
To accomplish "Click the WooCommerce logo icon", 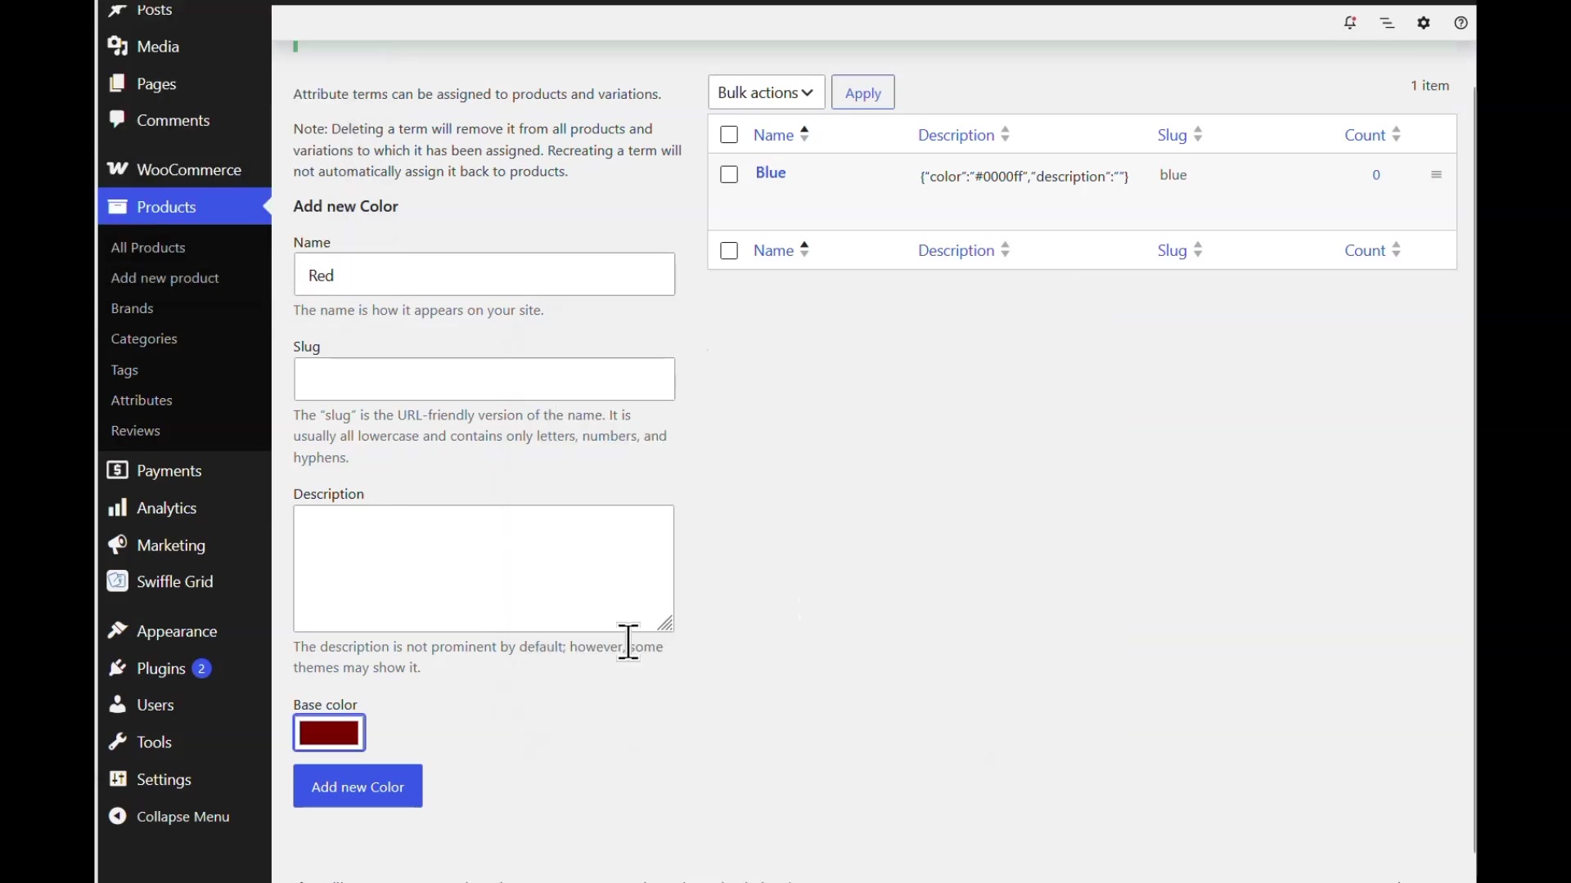I will point(118,169).
